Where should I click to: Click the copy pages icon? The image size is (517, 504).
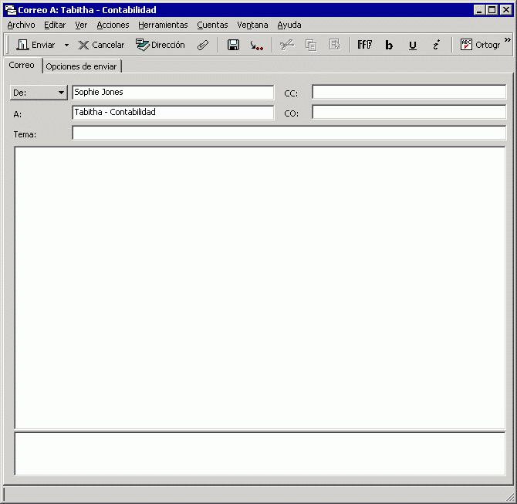[311, 45]
